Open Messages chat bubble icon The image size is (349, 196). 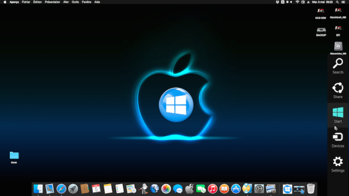click(x=177, y=189)
